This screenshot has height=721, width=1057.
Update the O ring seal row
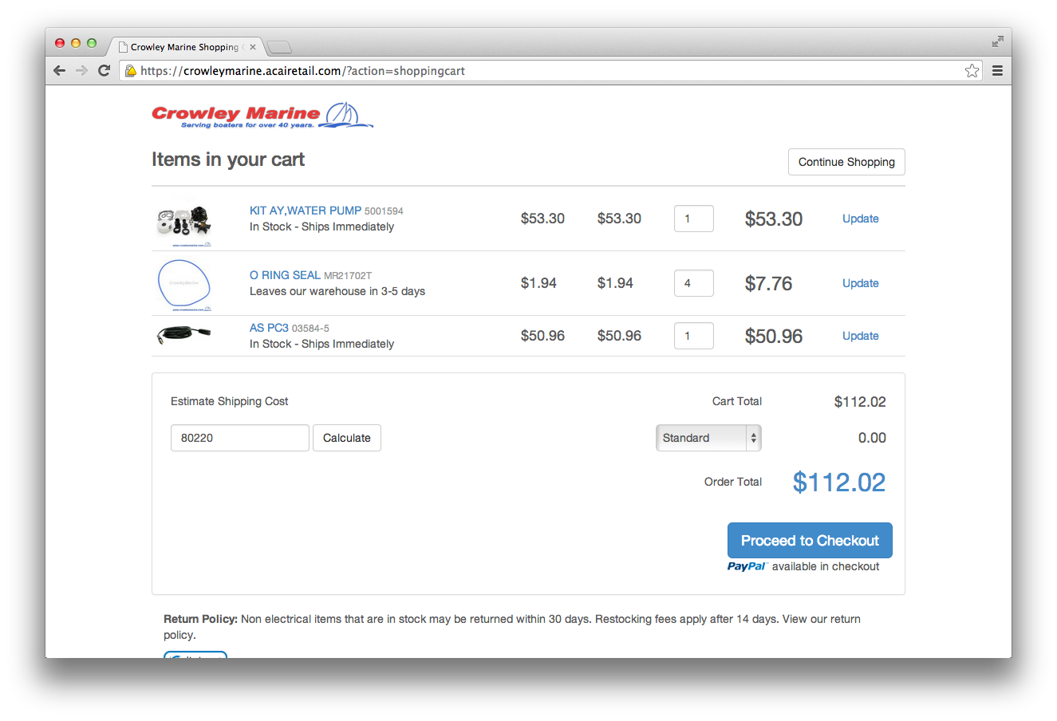tap(861, 283)
